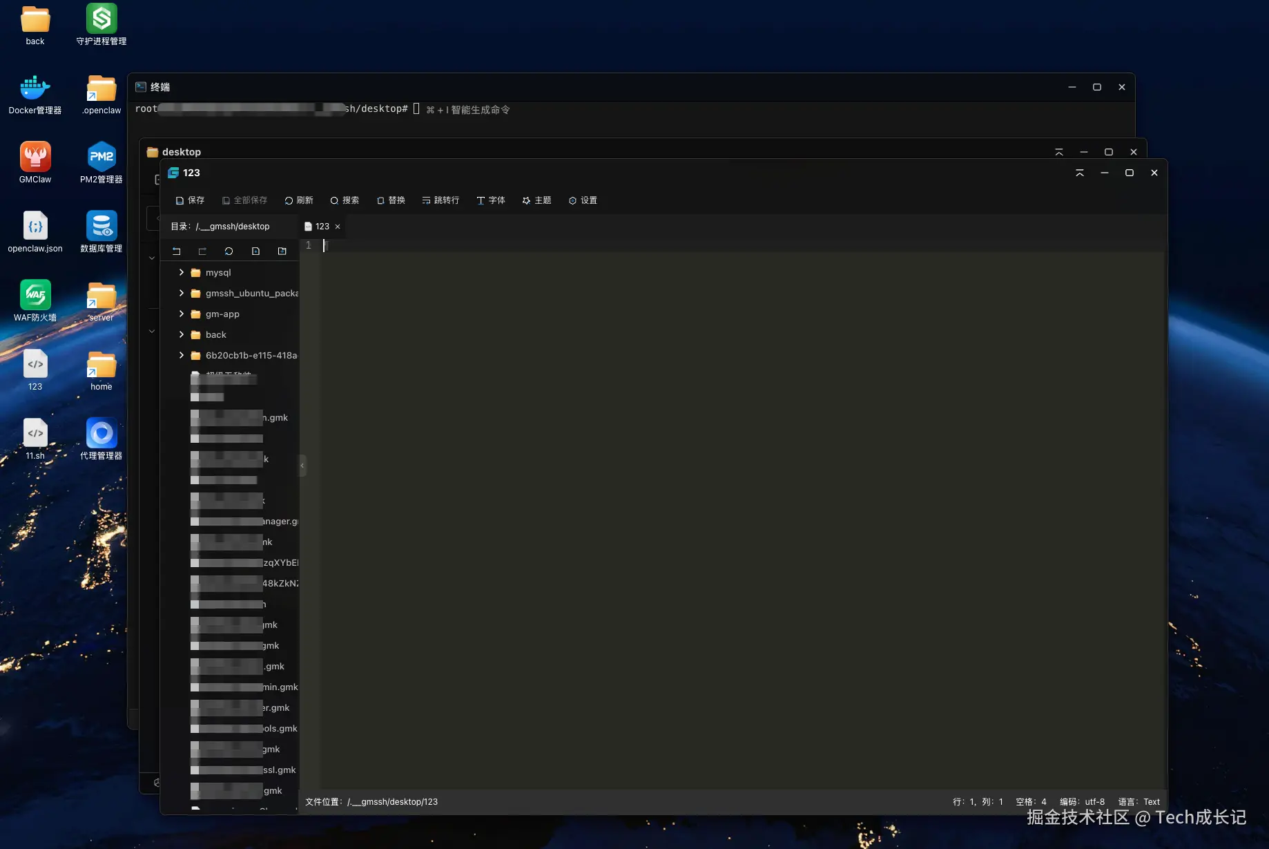
Task: Refresh the file with the 刷新 toolbar button
Action: (x=299, y=200)
